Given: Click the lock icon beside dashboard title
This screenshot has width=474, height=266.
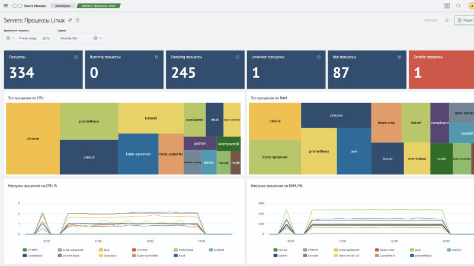Looking at the screenshot, I should [x=78, y=20].
